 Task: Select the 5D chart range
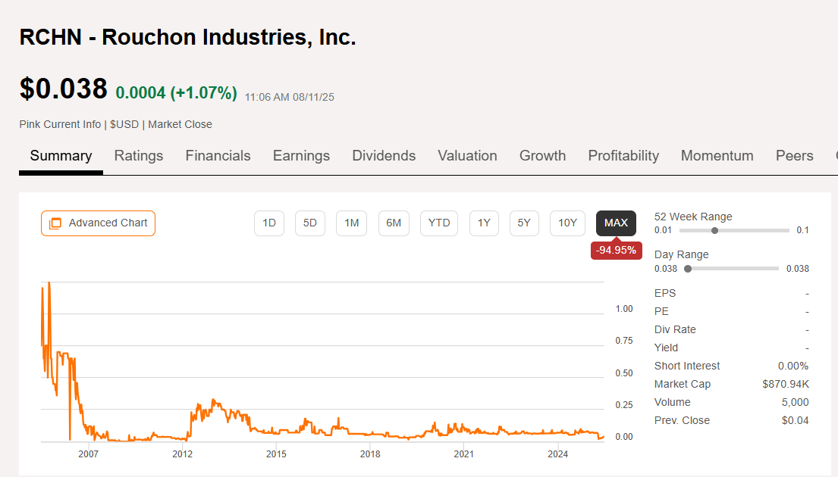[x=310, y=223]
